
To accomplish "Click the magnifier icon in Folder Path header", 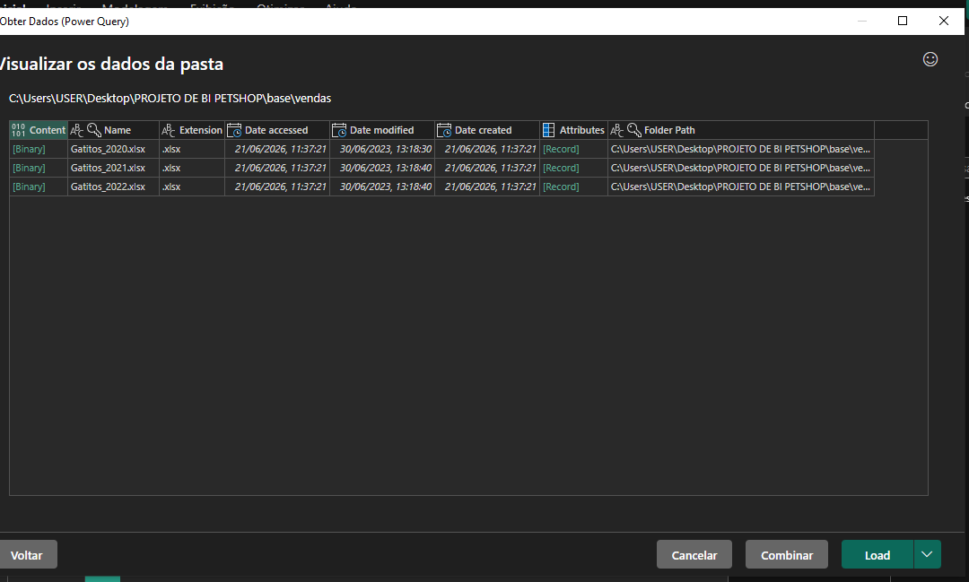I will [x=634, y=130].
